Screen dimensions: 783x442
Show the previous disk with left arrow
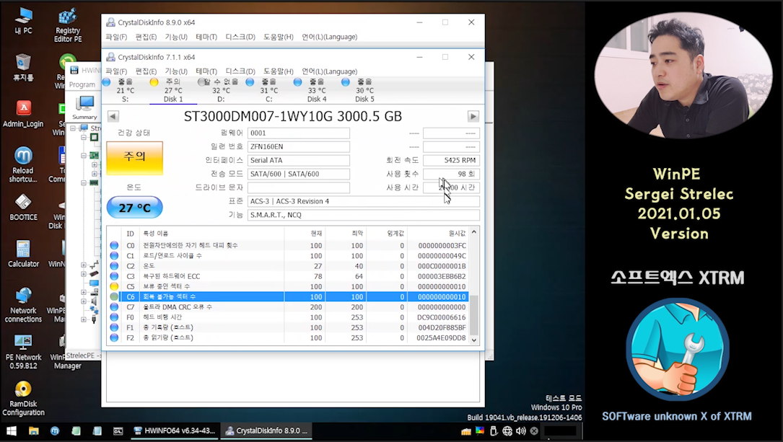tap(113, 116)
